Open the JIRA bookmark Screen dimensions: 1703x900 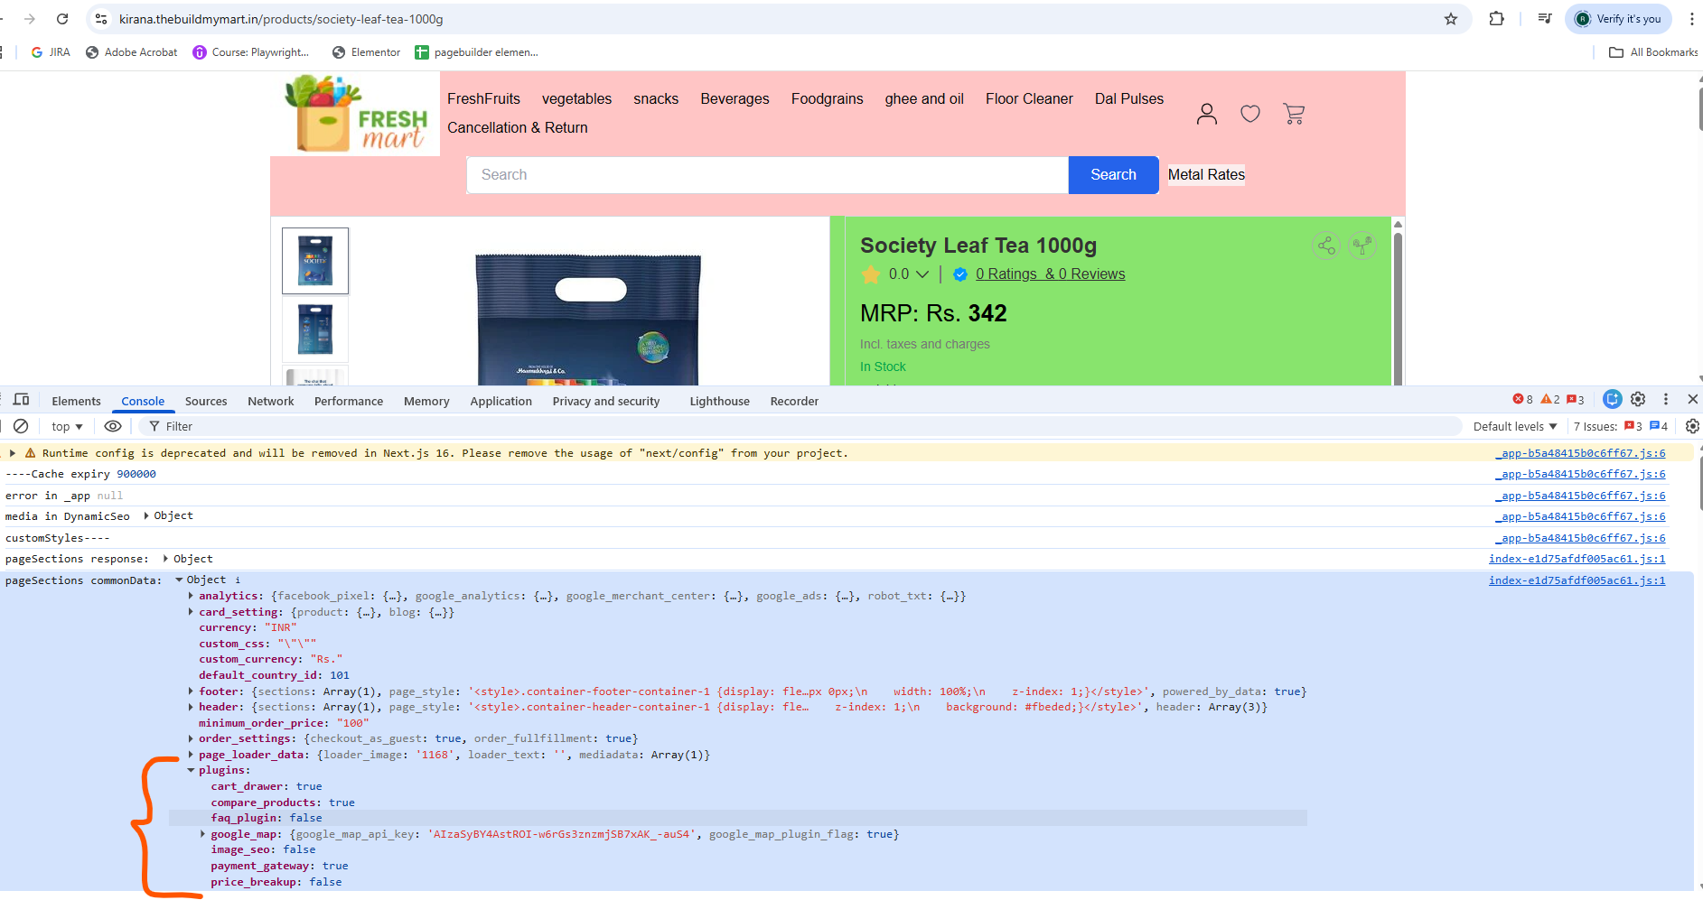[x=51, y=52]
